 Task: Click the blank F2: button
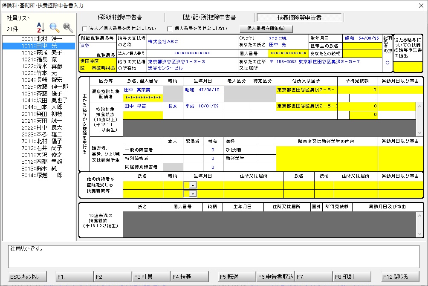(x=113, y=277)
